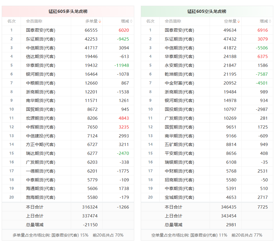This screenshot has width=275, height=244.
Task: Select 五矿期货(代客) row
Action: (207, 145)
